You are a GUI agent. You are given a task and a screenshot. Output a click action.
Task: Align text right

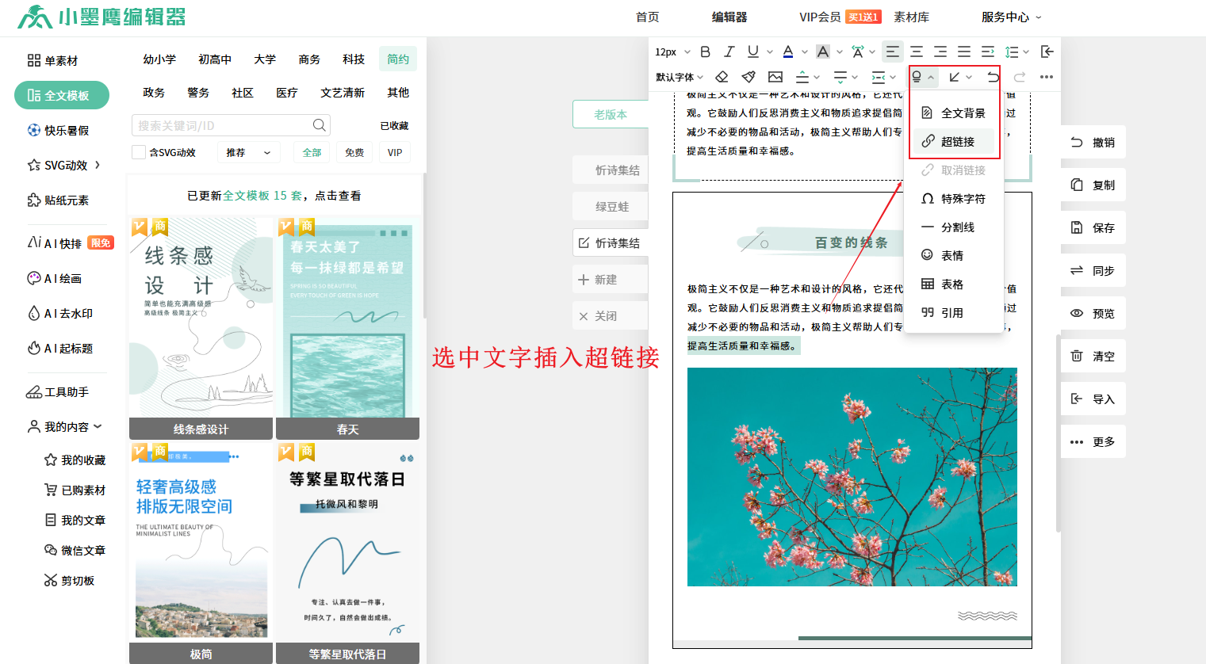coord(940,52)
